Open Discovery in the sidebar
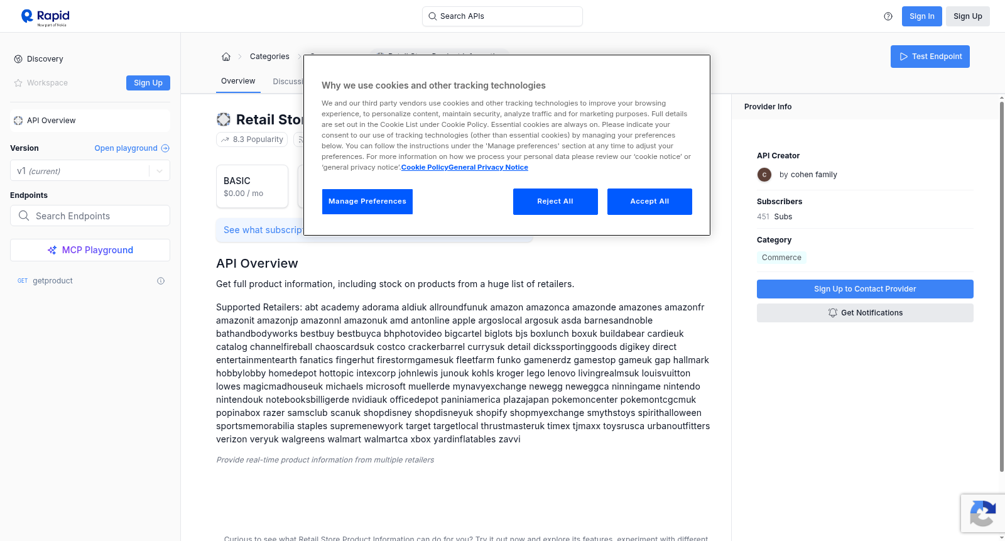 point(45,59)
